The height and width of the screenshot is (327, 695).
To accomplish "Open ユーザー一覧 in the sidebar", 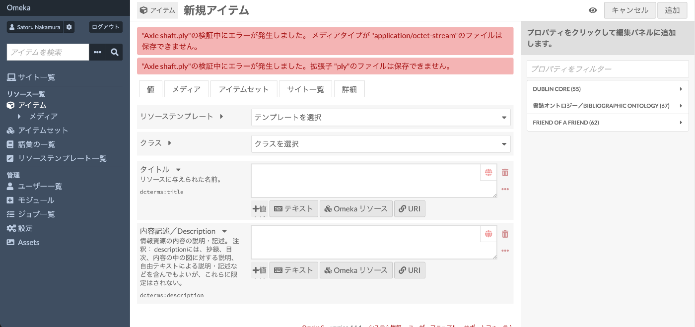I will [34, 187].
